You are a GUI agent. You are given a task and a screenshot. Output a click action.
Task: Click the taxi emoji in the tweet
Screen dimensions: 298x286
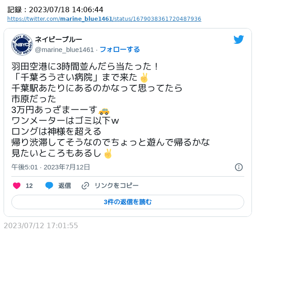[104, 111]
